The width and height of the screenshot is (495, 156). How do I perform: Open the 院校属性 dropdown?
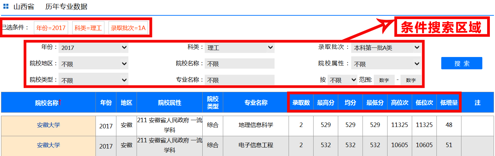[x=386, y=64]
